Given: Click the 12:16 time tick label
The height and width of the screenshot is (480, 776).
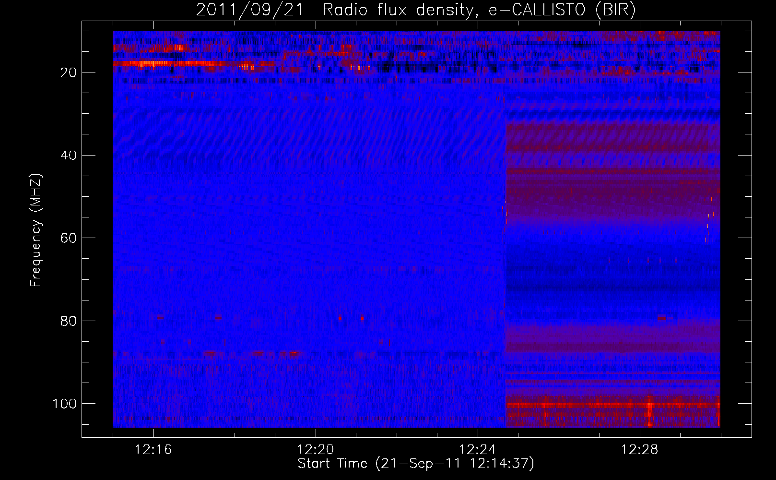Looking at the screenshot, I should [x=153, y=450].
